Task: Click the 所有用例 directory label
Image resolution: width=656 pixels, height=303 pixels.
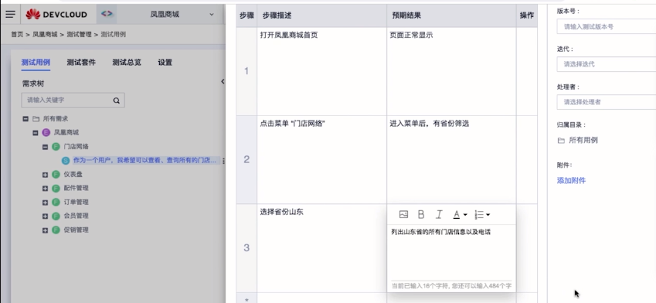Action: pyautogui.click(x=583, y=140)
